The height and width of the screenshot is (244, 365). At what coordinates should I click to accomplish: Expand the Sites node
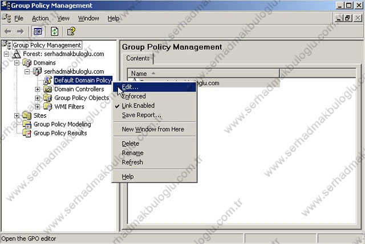[x=17, y=115]
